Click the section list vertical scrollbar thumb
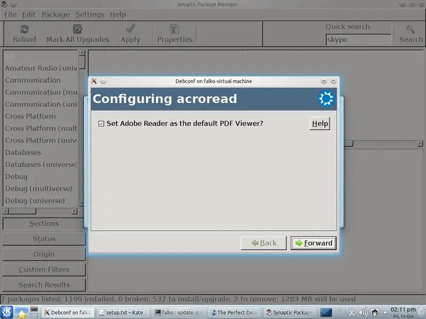This screenshot has height=319, width=426. [x=82, y=62]
